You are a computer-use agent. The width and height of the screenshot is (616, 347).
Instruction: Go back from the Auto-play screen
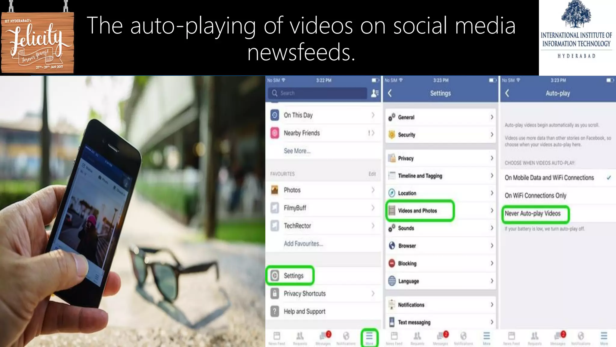click(x=507, y=93)
